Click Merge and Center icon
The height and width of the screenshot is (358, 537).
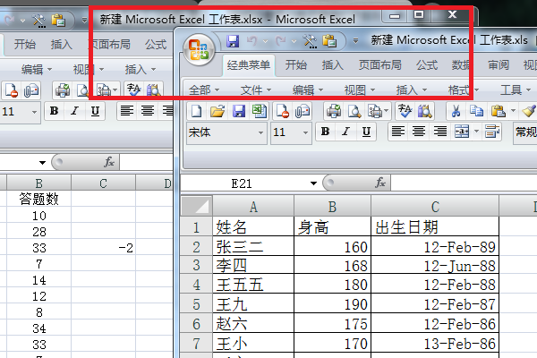point(462,132)
